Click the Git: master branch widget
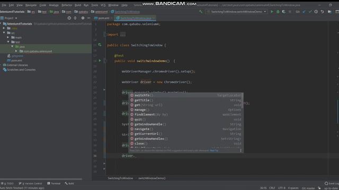The image size is (339, 190). (x=308, y=188)
